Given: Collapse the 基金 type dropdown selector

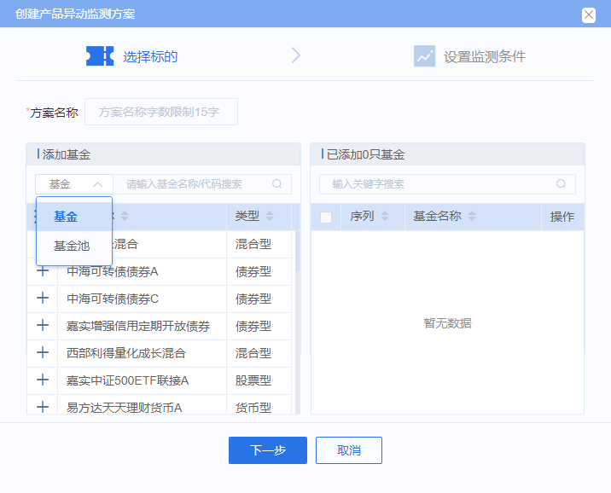Looking at the screenshot, I should pyautogui.click(x=73, y=184).
